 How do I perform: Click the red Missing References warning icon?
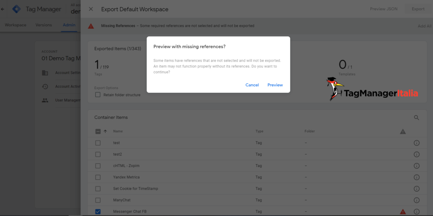(91, 26)
